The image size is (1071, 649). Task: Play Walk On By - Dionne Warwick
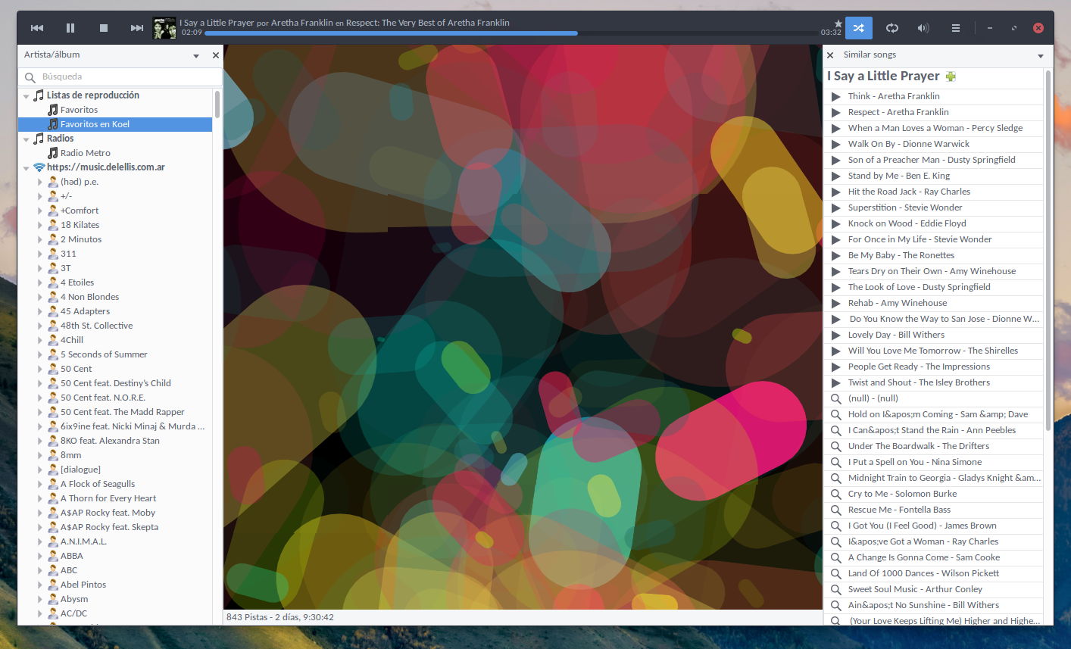coord(836,144)
